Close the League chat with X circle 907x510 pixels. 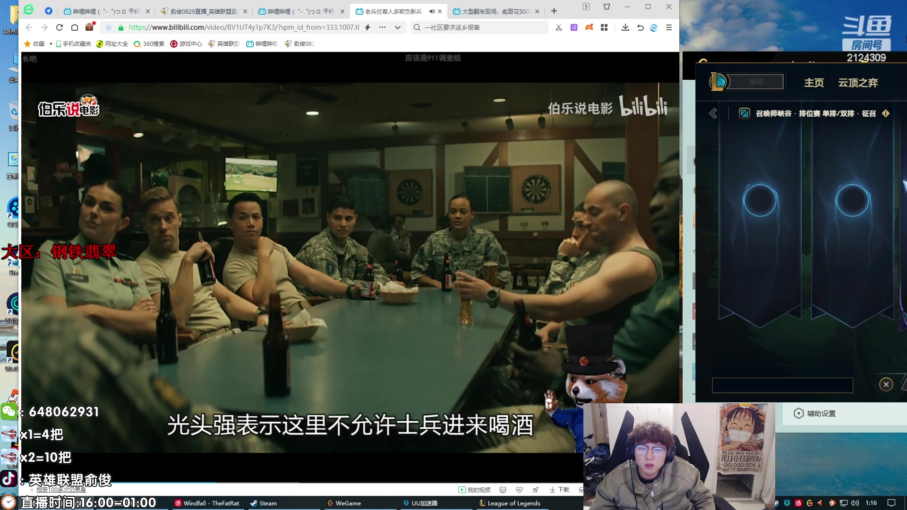tap(886, 384)
